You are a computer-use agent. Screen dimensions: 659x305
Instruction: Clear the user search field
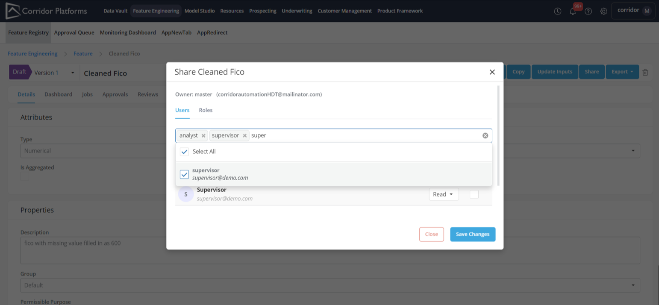point(485,135)
